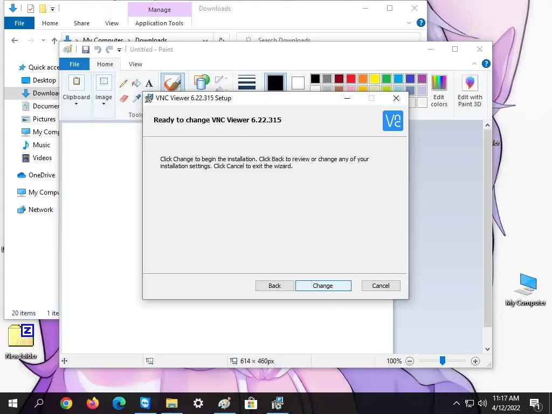
Task: Click the Back button in VNC setup
Action: (x=274, y=286)
